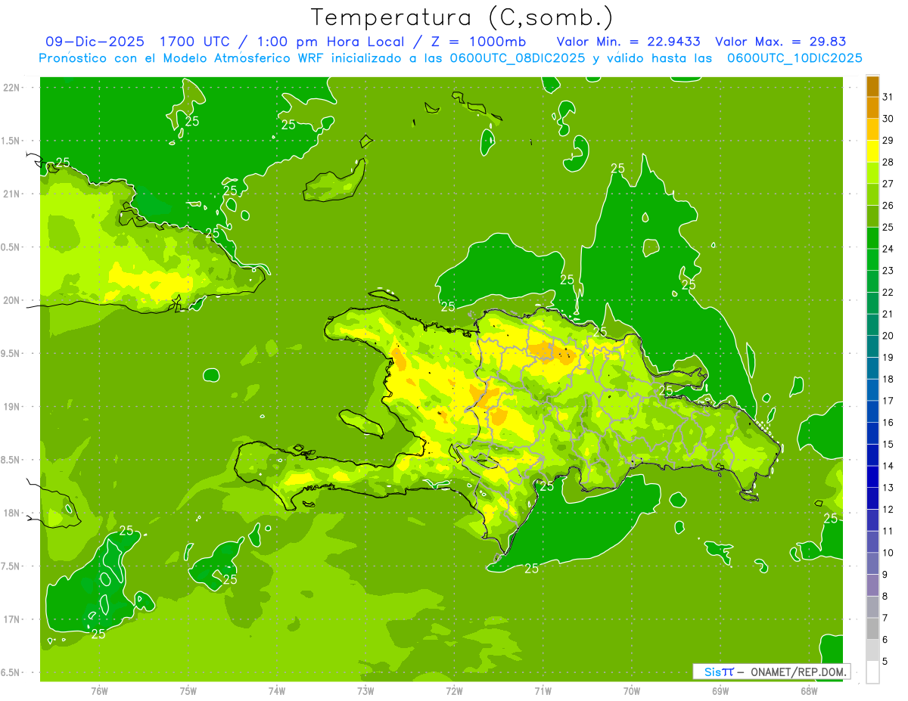Click the color scale value "8"
This screenshot has width=908, height=701.
pos(885,596)
